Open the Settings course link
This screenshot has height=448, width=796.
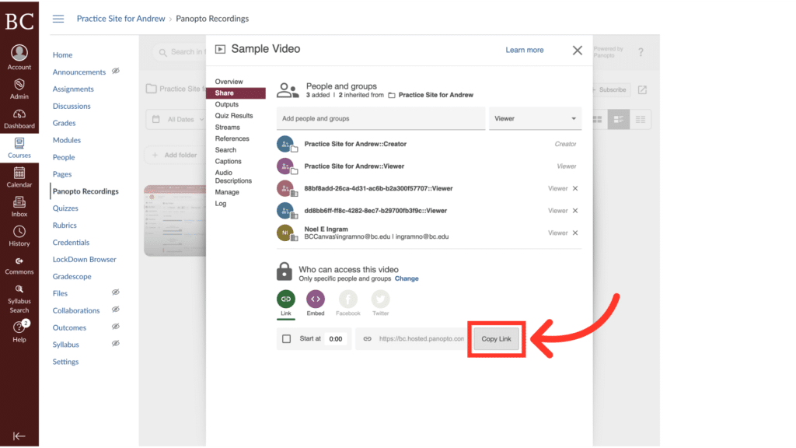click(65, 362)
